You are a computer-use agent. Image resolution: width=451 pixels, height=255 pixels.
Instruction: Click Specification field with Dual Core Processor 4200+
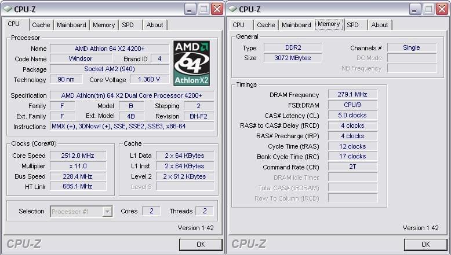132,95
